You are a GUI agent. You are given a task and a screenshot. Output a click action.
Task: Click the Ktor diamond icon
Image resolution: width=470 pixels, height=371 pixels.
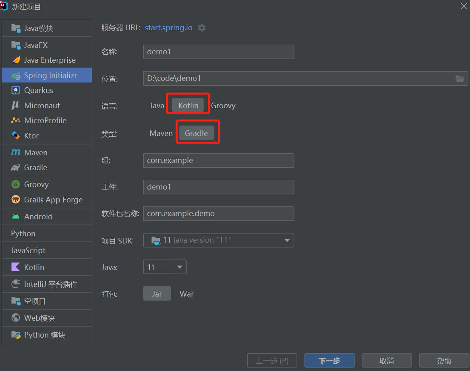coord(16,135)
